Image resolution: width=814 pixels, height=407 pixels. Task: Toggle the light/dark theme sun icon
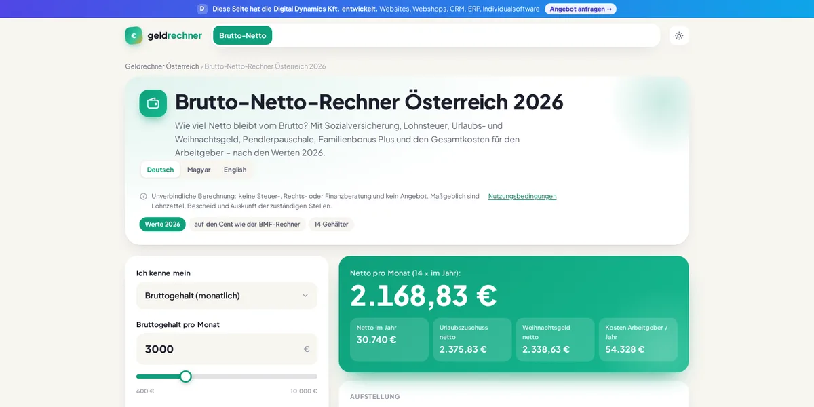(x=679, y=35)
